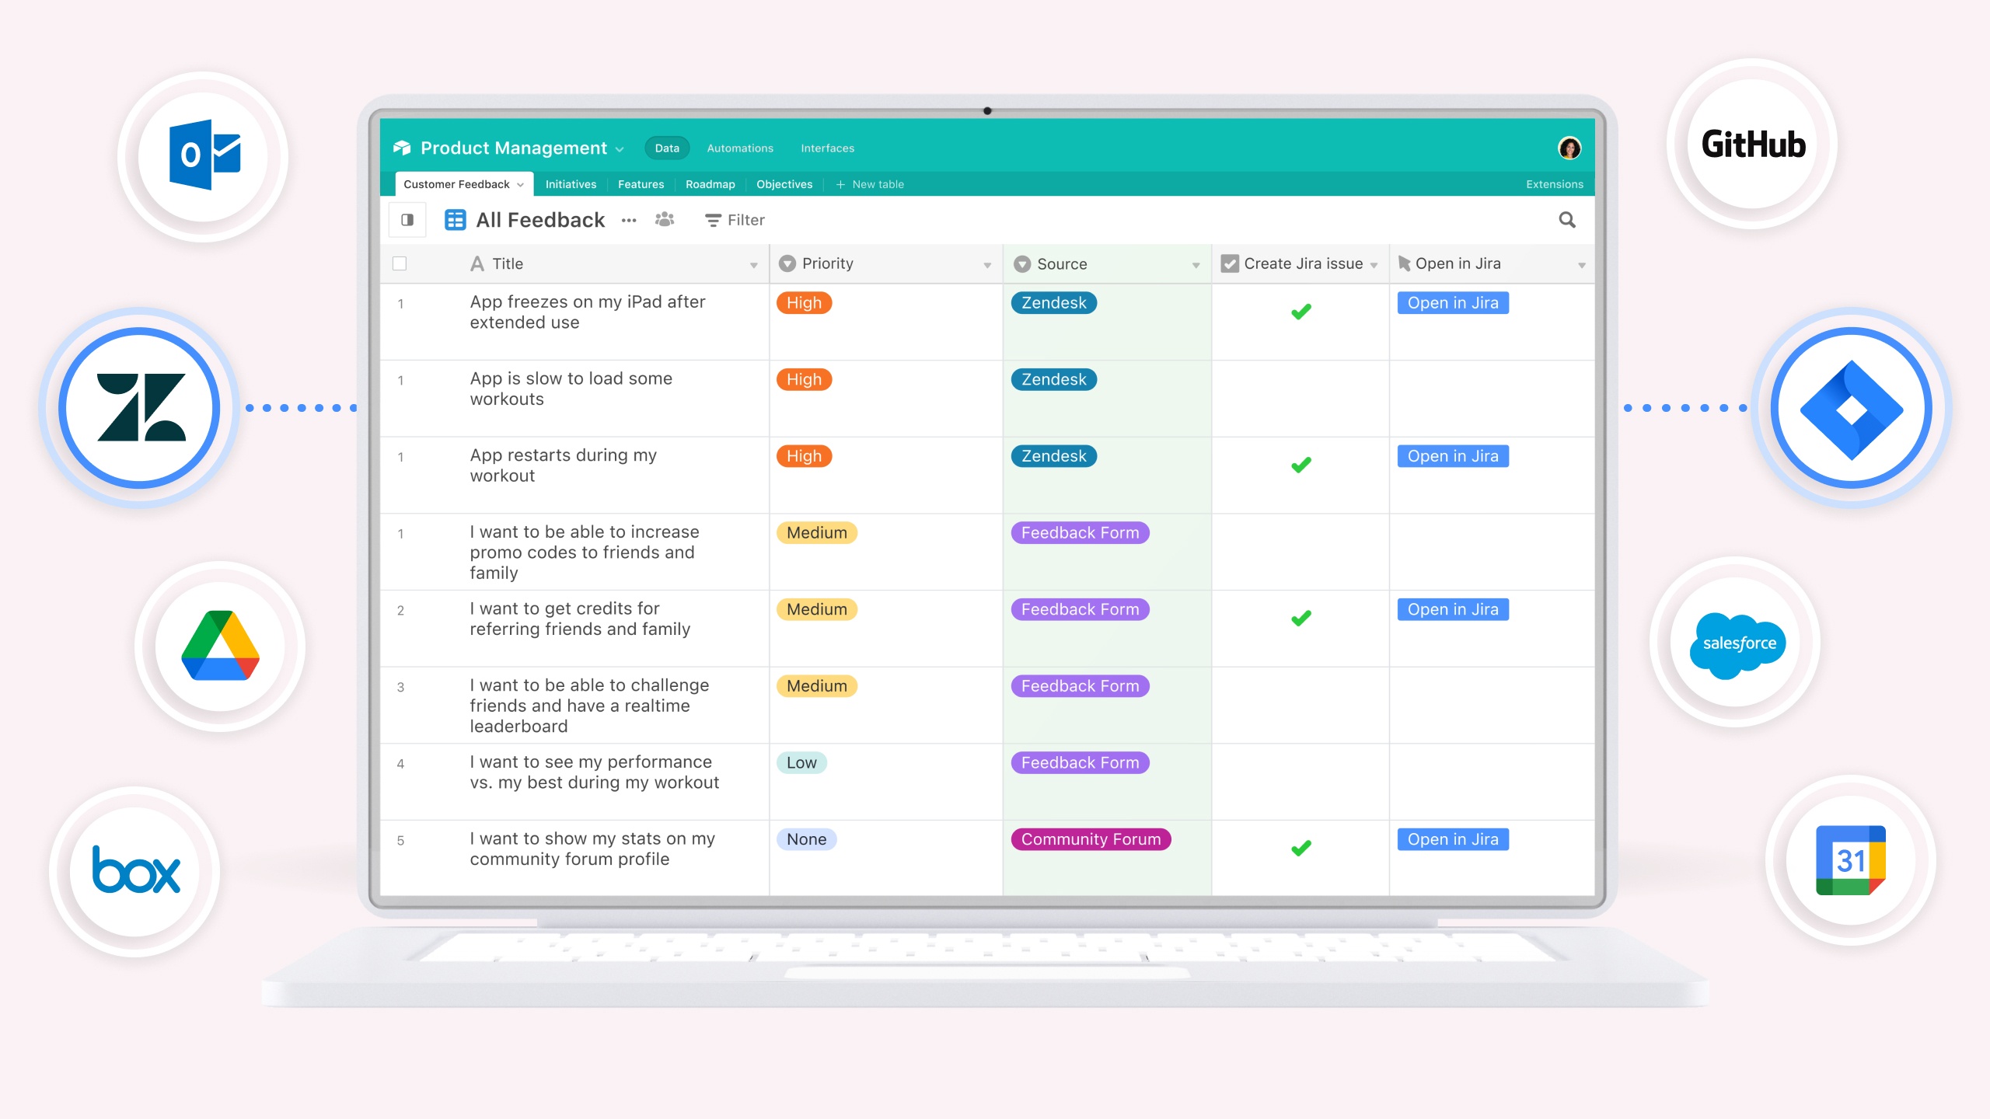Switch to the Roadmap tab

pyautogui.click(x=710, y=183)
